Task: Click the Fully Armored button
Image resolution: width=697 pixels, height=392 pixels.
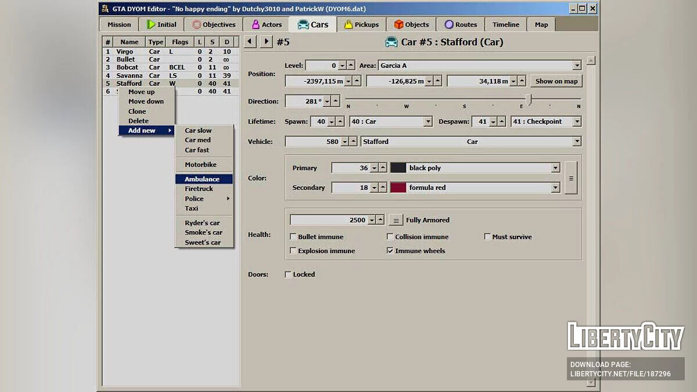Action: pos(396,220)
